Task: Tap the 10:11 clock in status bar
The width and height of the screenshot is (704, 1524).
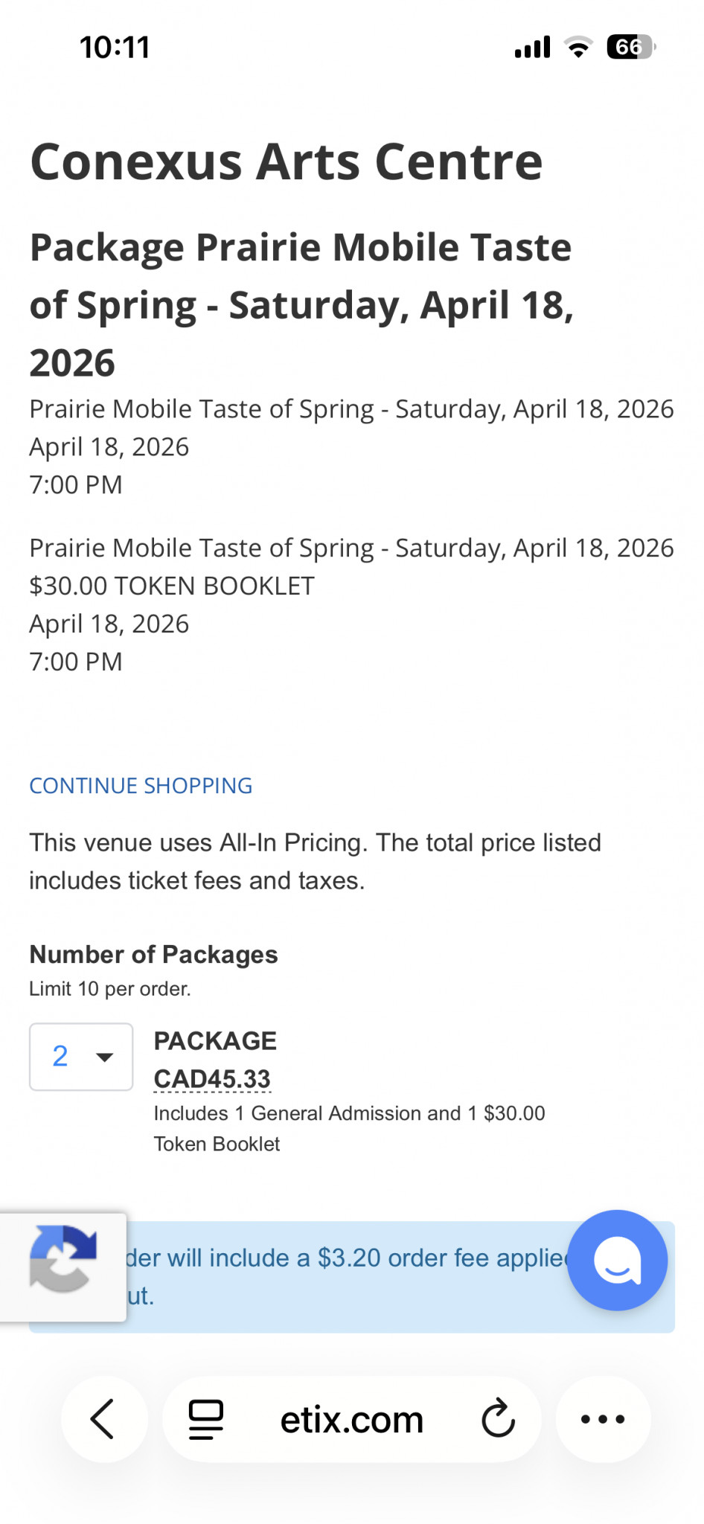Action: [x=115, y=48]
